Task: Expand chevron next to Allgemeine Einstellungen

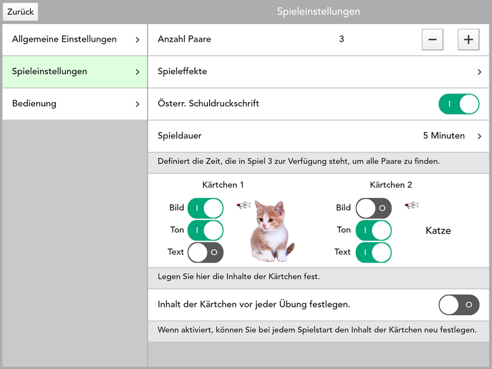Action: pyautogui.click(x=137, y=40)
